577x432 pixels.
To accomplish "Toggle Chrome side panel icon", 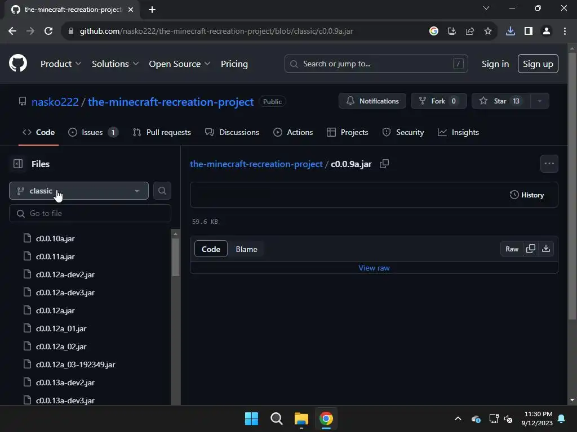I will [529, 31].
